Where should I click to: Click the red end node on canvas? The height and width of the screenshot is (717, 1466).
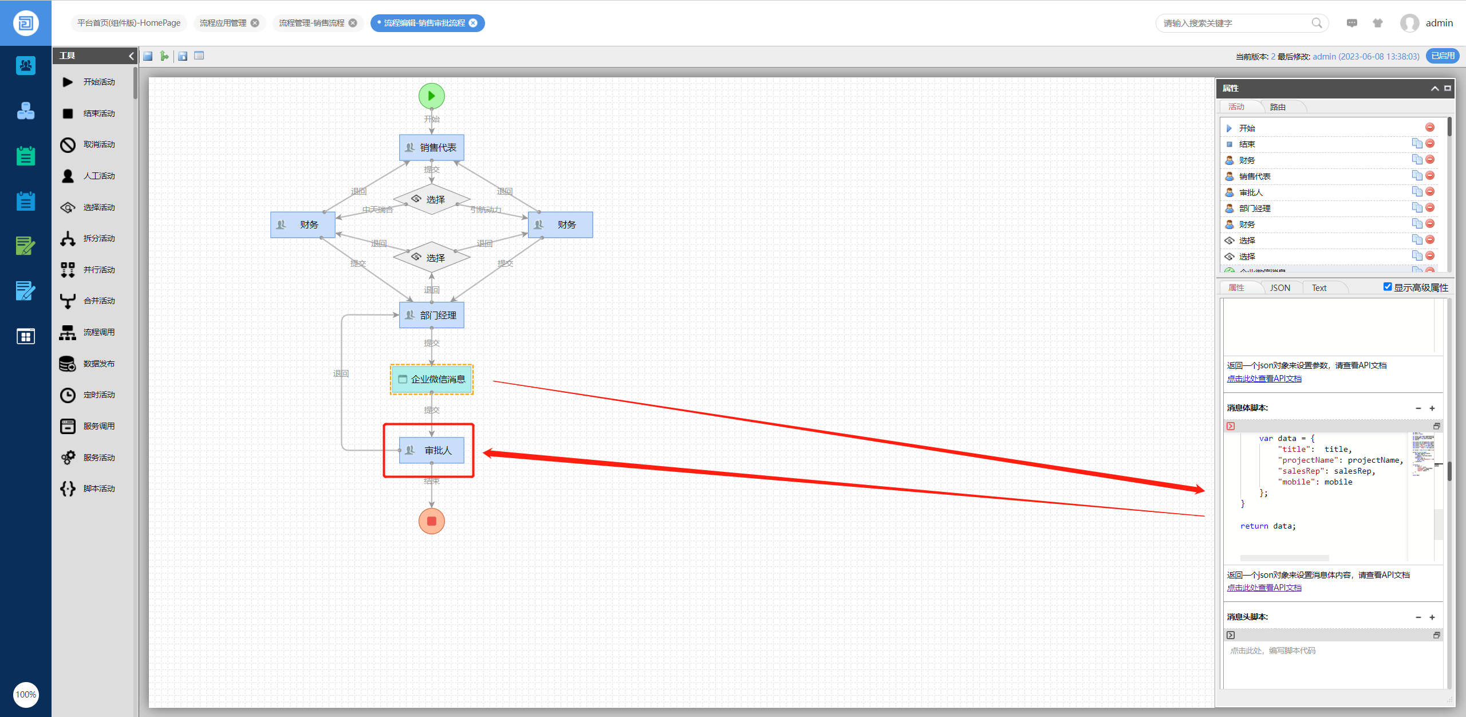click(431, 521)
